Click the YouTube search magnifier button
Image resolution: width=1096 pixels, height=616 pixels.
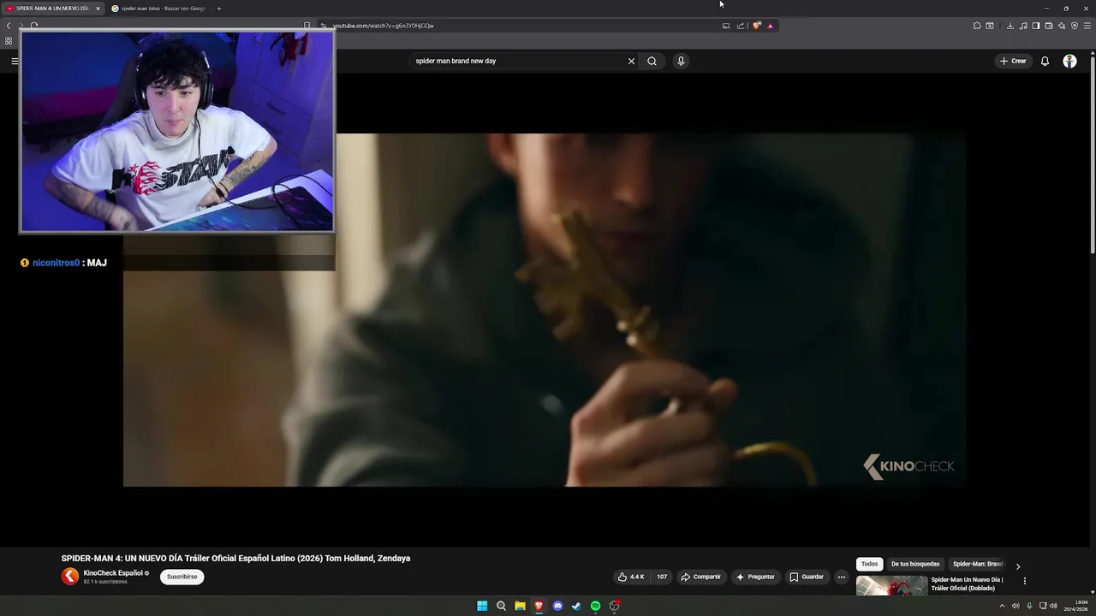tap(652, 61)
